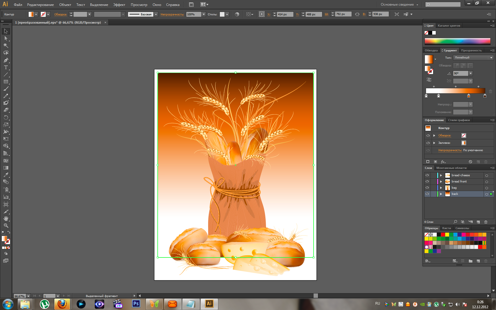Select the Pen tool
496x310 pixels.
coord(6,60)
